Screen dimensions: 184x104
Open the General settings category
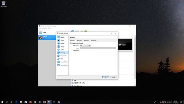[x=63, y=37]
